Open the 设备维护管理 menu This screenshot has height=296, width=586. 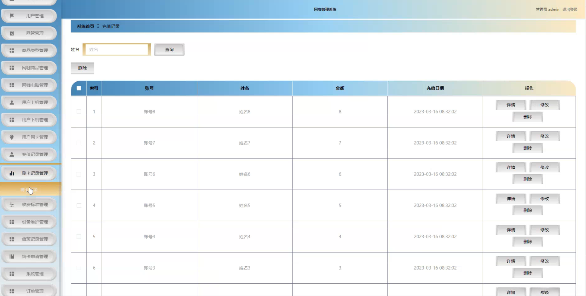point(29,222)
